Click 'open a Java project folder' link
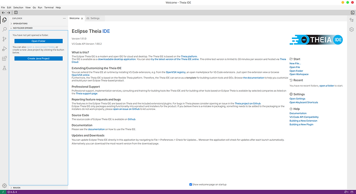 point(41,47)
